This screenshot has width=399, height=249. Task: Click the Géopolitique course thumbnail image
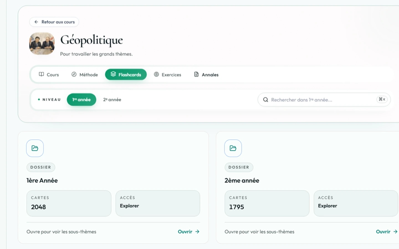[42, 43]
